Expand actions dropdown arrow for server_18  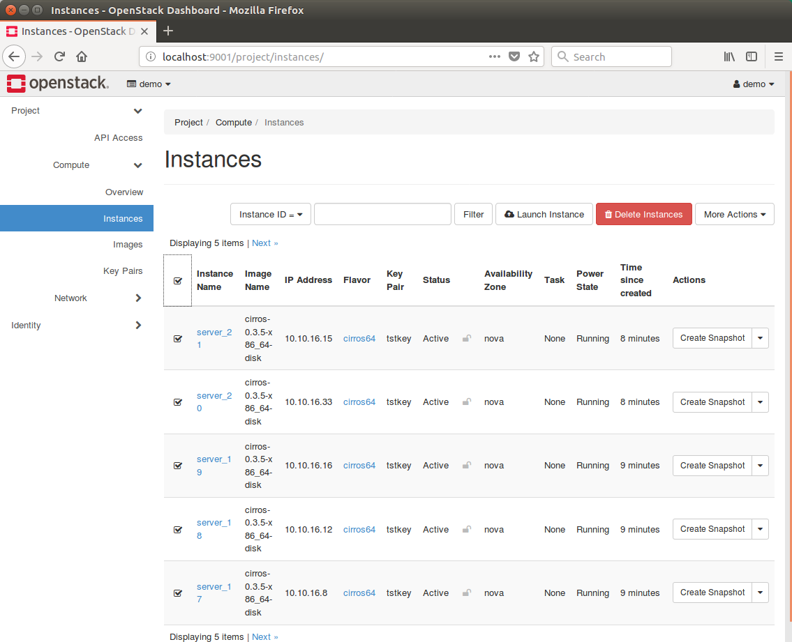pos(760,529)
